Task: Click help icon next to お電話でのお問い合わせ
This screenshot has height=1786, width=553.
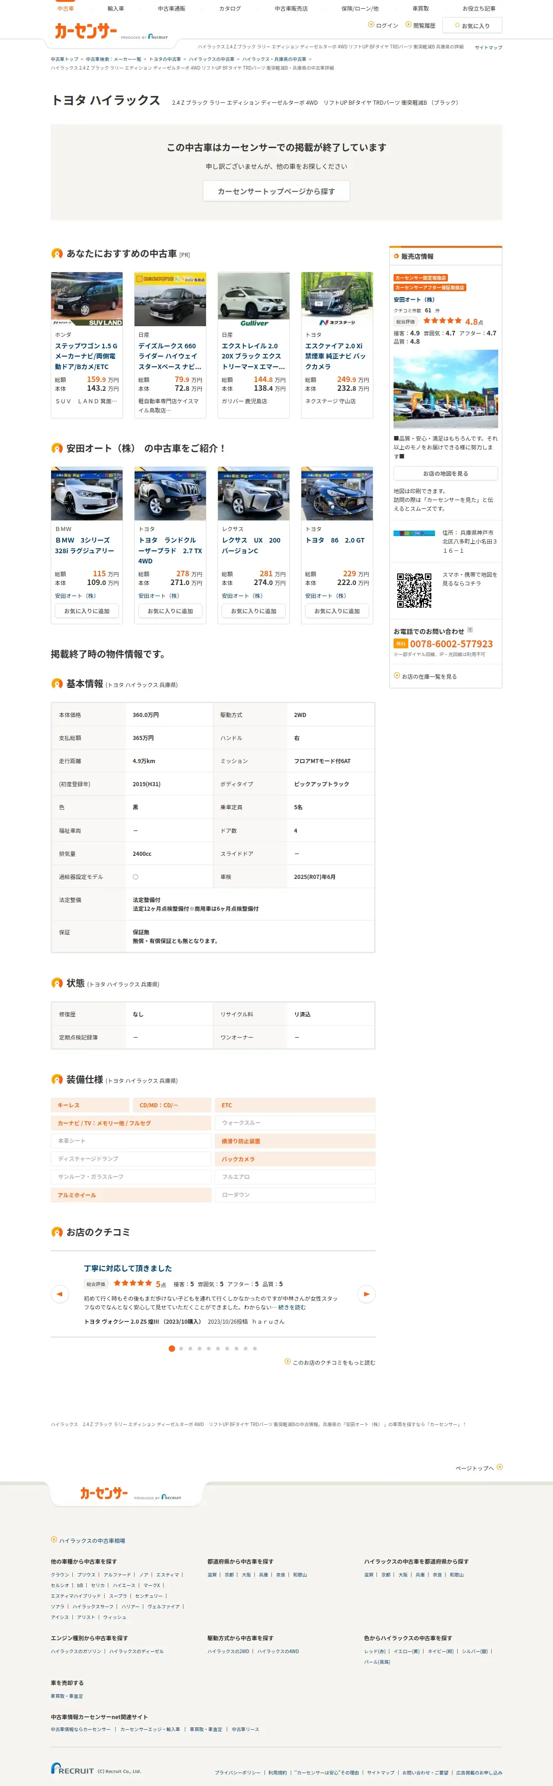Action: pyautogui.click(x=470, y=630)
